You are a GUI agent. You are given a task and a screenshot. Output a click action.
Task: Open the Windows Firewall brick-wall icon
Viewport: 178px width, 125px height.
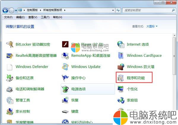(x=121, y=67)
